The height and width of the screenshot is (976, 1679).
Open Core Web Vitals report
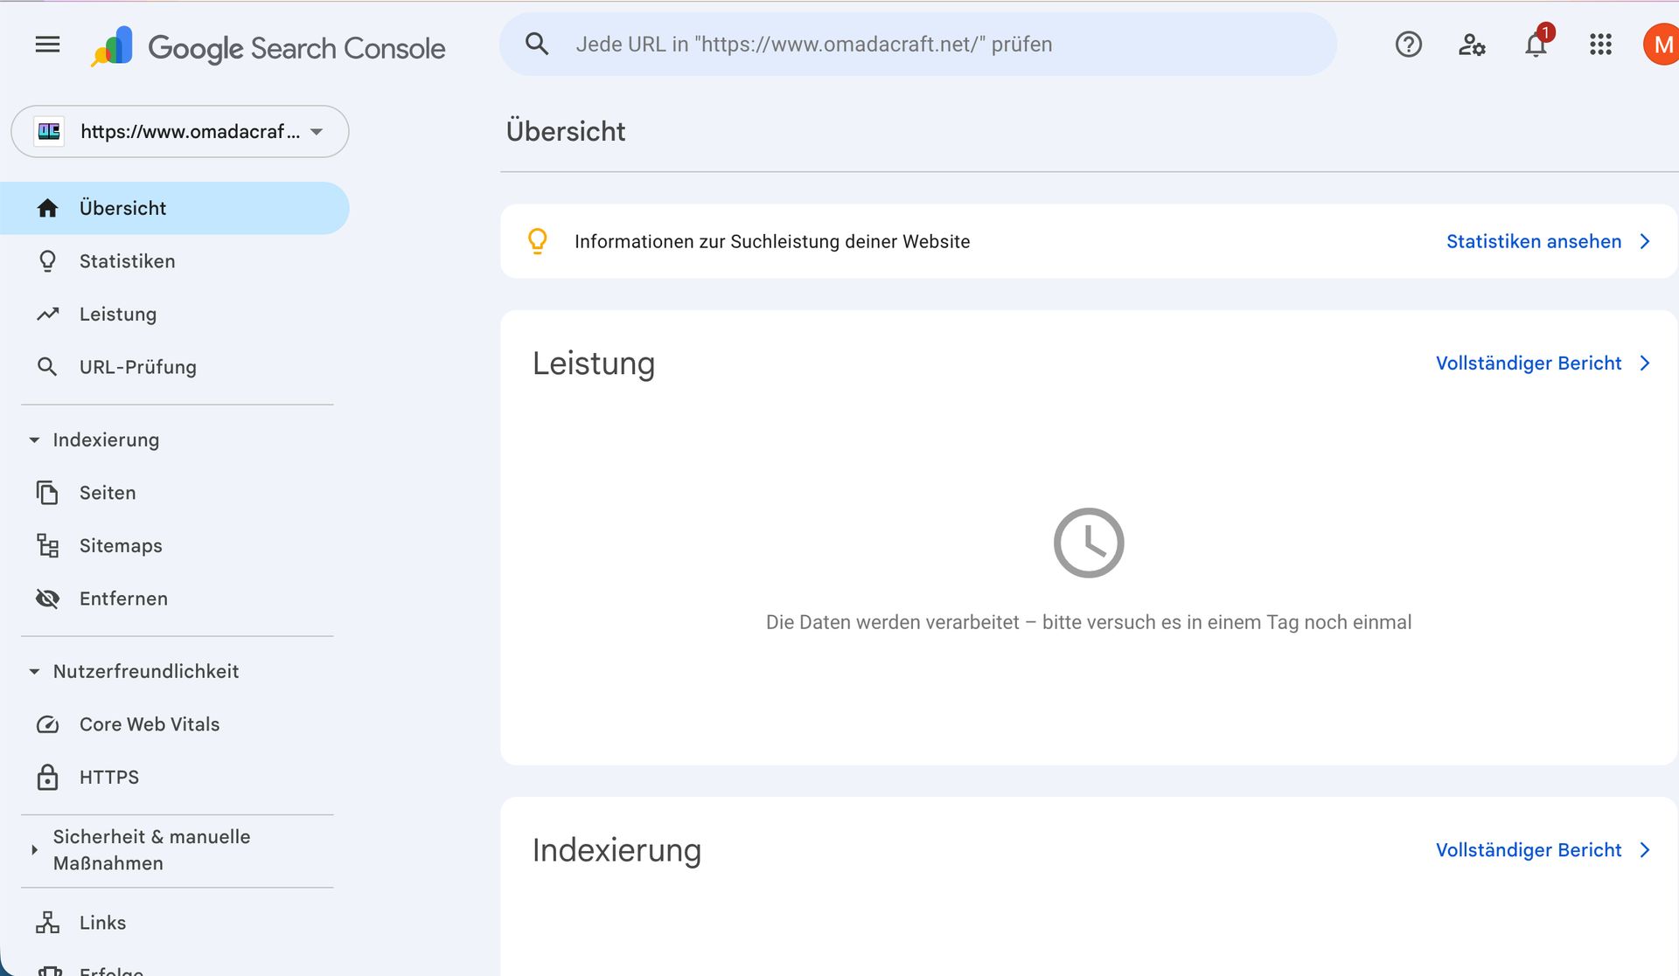(x=149, y=724)
